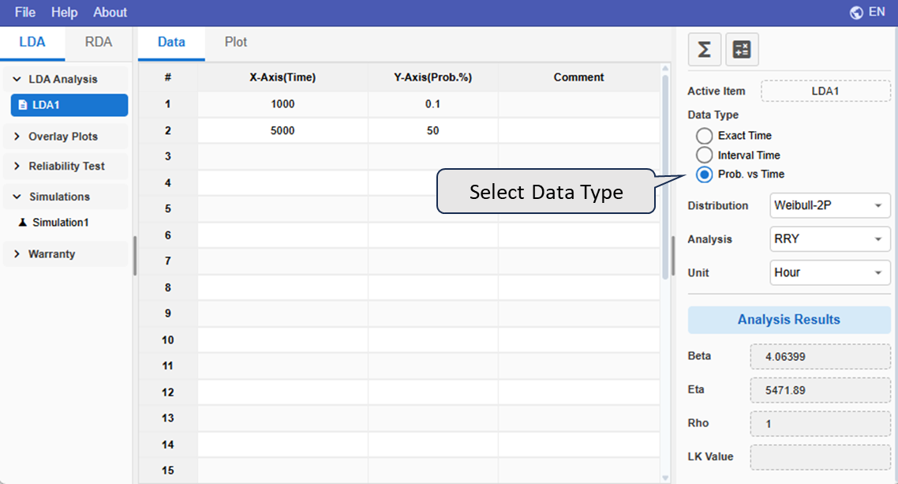
Task: Open the About menu
Action: point(110,13)
